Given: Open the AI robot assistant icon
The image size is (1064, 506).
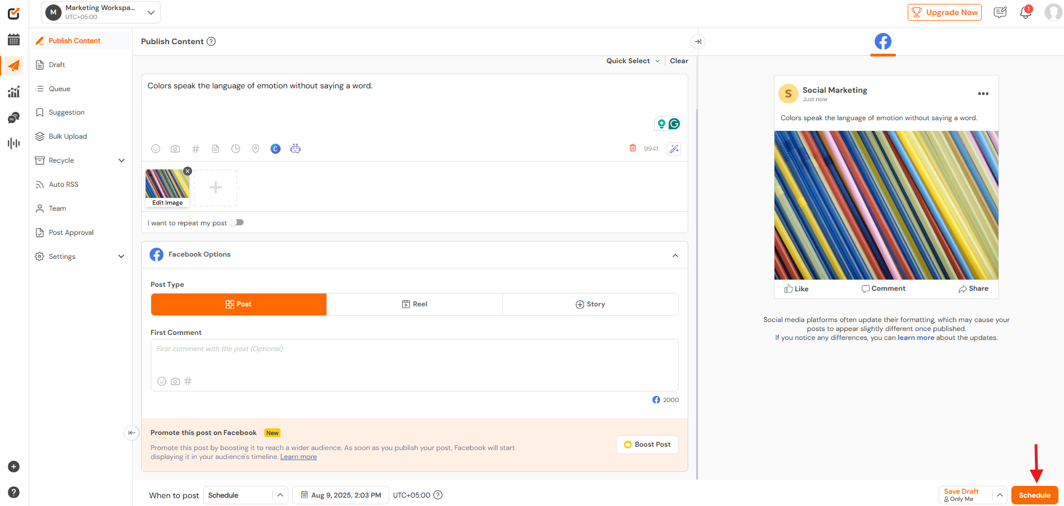Looking at the screenshot, I should pos(295,149).
